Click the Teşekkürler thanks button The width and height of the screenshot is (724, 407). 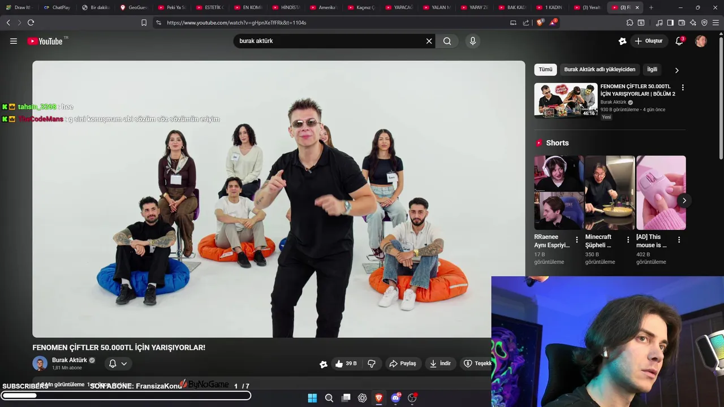click(476, 363)
